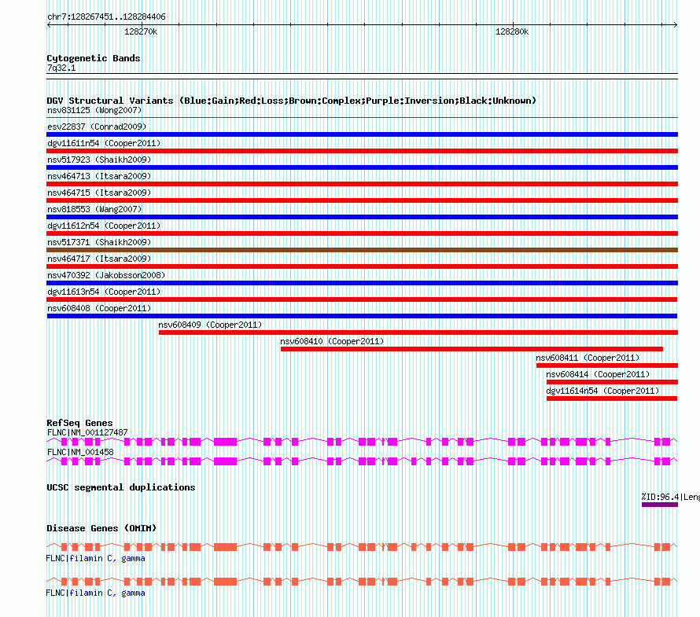Click the nsv608411 (Cooper2011) label
700x617 pixels.
pyautogui.click(x=588, y=358)
